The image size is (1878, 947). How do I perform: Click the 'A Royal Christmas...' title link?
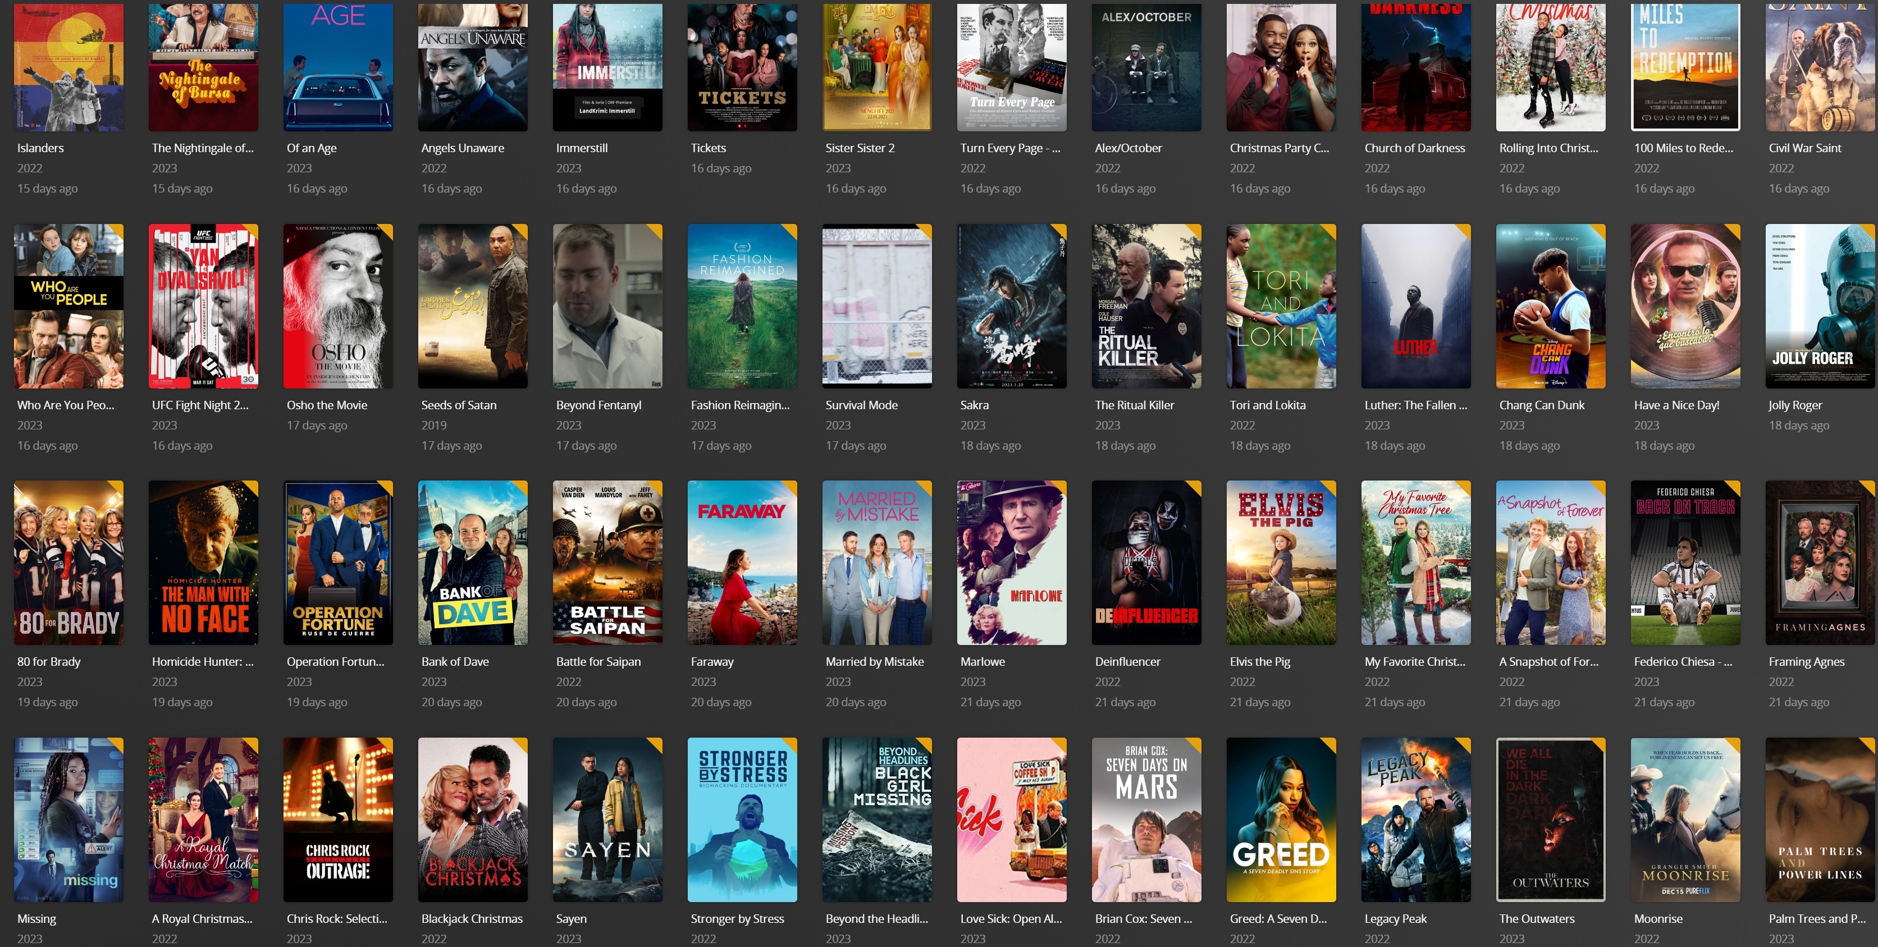(x=202, y=919)
